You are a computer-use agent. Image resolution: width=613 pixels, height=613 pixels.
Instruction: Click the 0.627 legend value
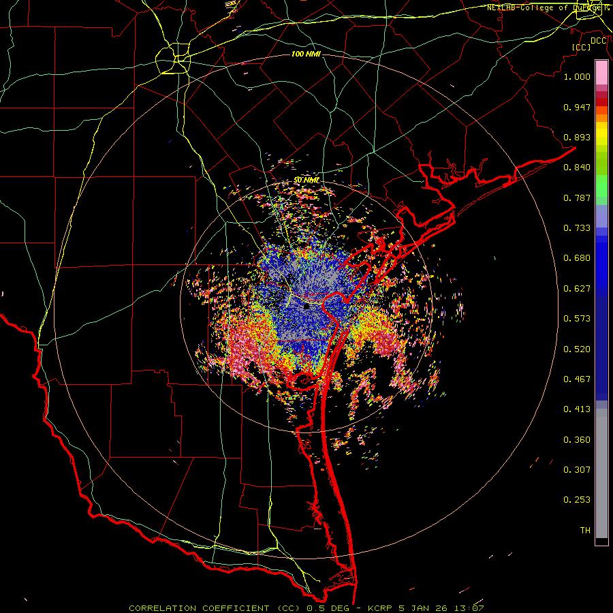pos(577,289)
